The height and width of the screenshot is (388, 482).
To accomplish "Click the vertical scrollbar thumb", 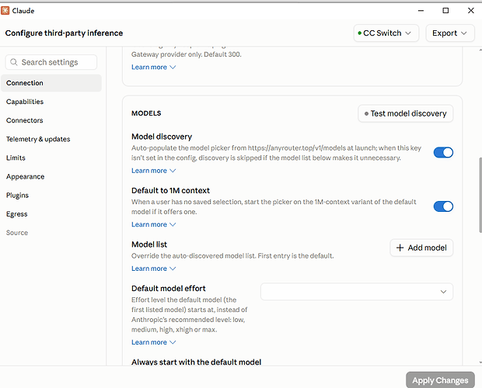I will point(480,195).
